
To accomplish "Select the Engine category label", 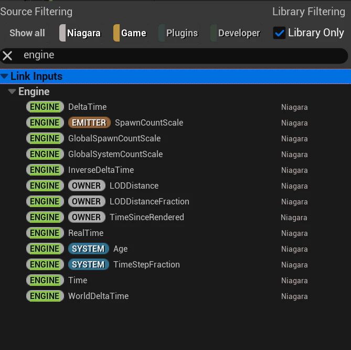I will [x=34, y=91].
